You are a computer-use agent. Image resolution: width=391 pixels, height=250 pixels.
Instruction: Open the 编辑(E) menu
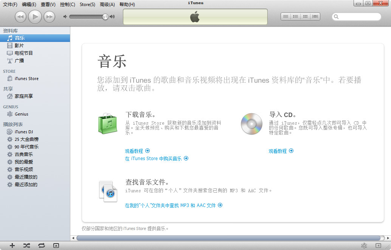point(29,5)
